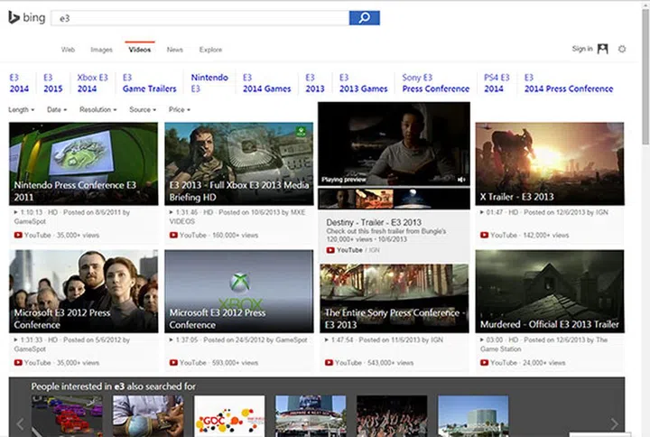Image resolution: width=650 pixels, height=437 pixels.
Task: Open the GDC related search thumbnail
Action: [x=229, y=416]
